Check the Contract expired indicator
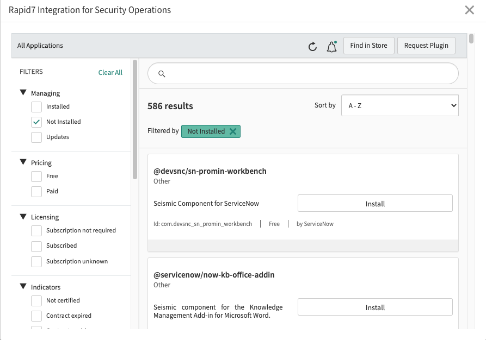 point(36,316)
